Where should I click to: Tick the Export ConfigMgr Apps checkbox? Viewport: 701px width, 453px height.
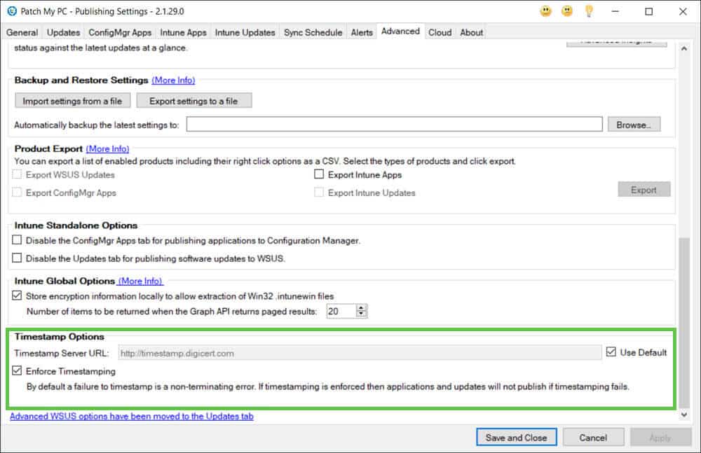(17, 193)
